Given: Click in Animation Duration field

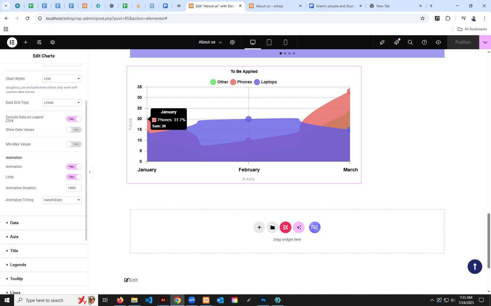Looking at the screenshot, I should click(x=74, y=188).
